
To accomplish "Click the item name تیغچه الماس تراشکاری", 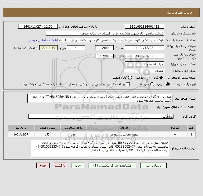I will (124, 134).
